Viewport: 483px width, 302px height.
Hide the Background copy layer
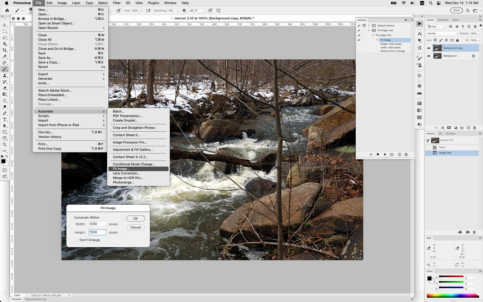click(429, 48)
